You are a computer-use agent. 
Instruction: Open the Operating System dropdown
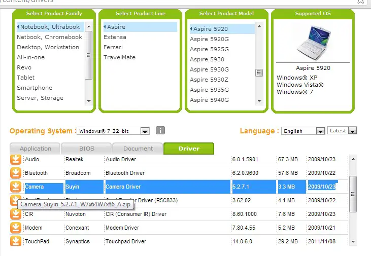[x=113, y=131]
